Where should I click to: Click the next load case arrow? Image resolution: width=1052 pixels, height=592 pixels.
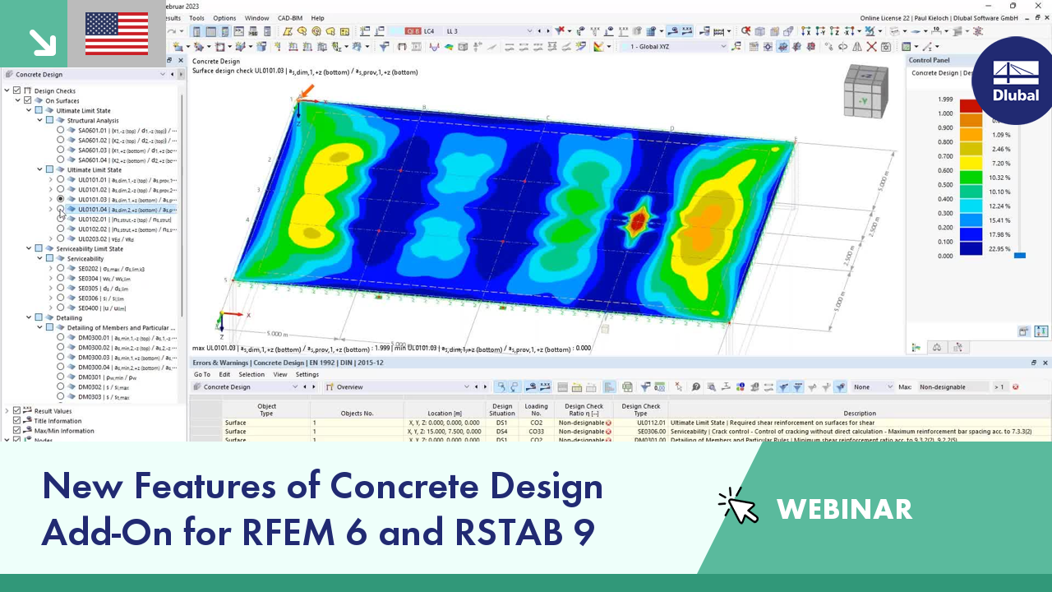coord(548,31)
